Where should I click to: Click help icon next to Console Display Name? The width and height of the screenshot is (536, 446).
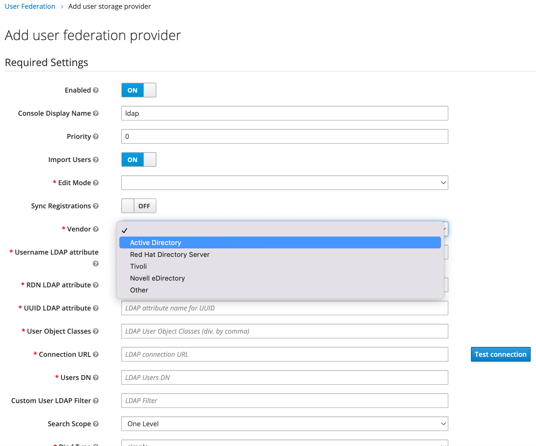point(96,113)
